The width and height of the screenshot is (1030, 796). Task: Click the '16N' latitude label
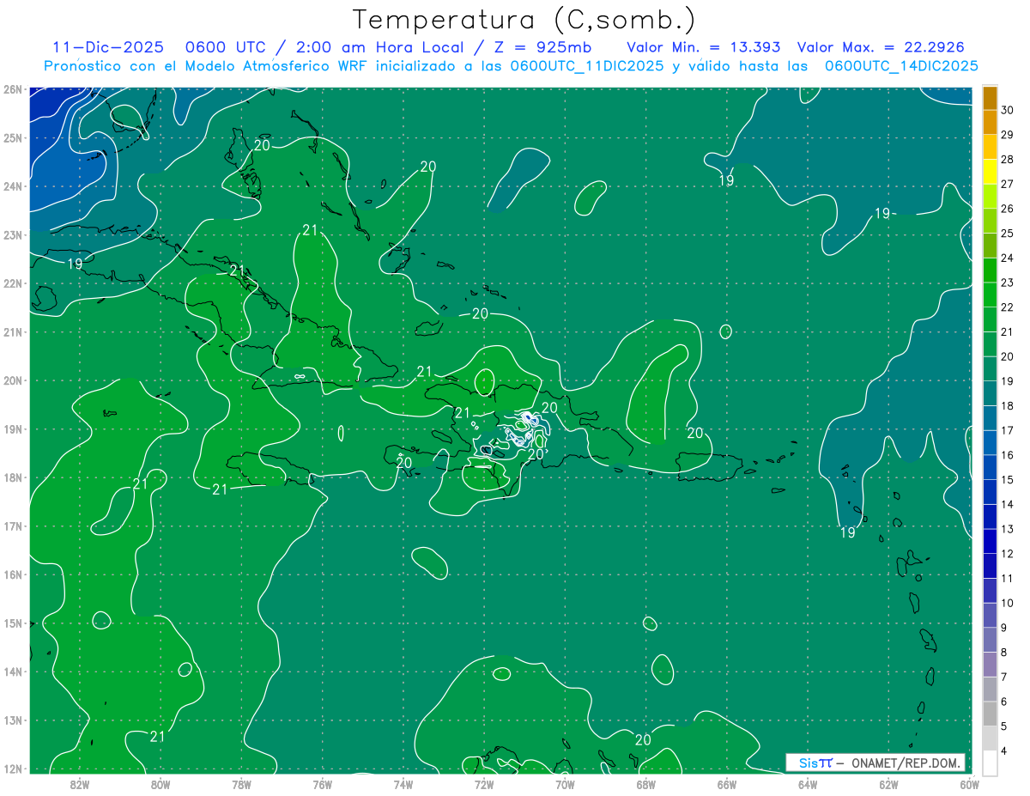(x=12, y=574)
